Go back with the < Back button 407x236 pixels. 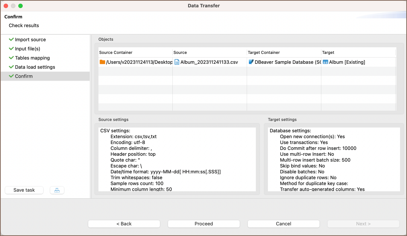(x=124, y=224)
